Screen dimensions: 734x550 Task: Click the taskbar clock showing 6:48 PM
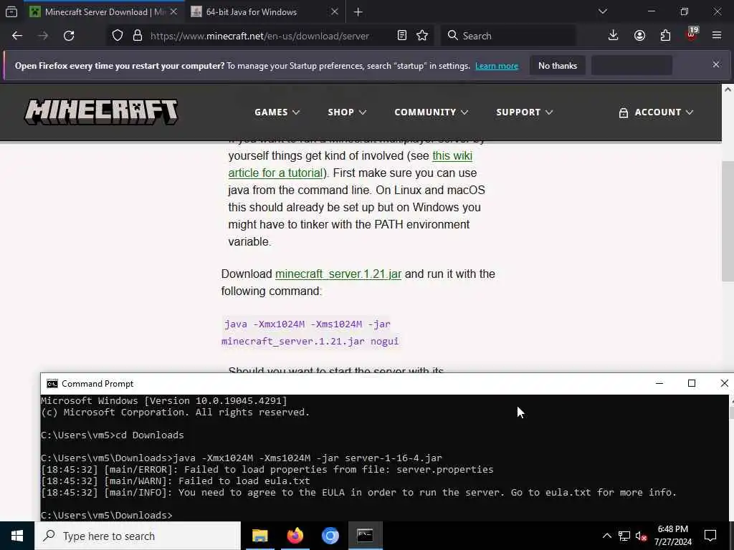coord(672,536)
